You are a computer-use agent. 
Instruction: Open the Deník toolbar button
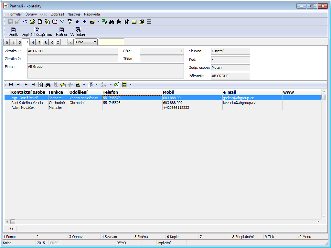(13, 32)
